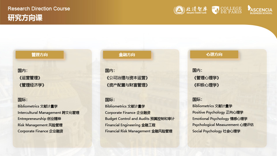Open the 《运营管理》 course entry

pos(29,78)
